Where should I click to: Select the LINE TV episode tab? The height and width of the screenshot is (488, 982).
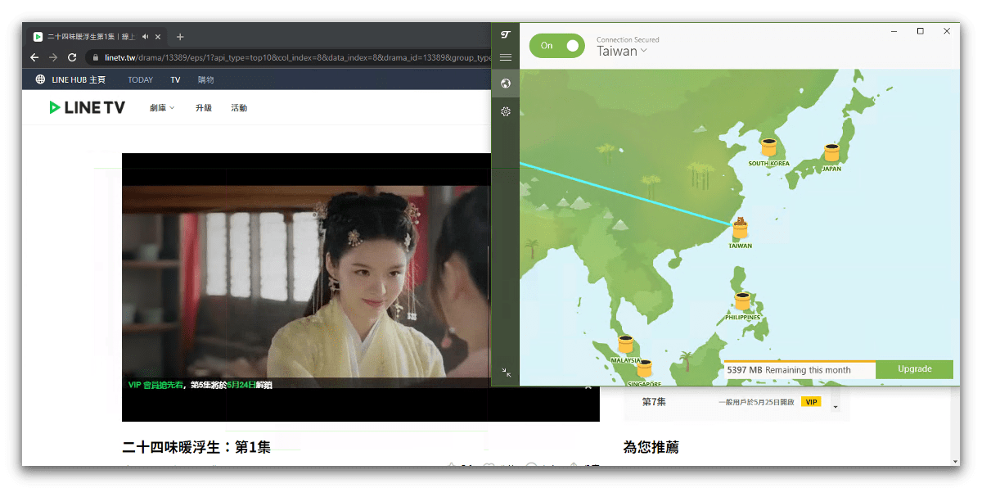[x=97, y=37]
